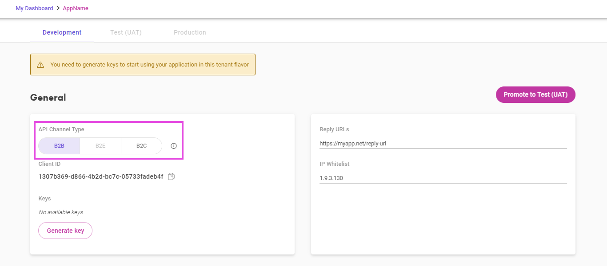Click the IP Whitelist input field
Screen dimensions: 607x266
click(443, 178)
